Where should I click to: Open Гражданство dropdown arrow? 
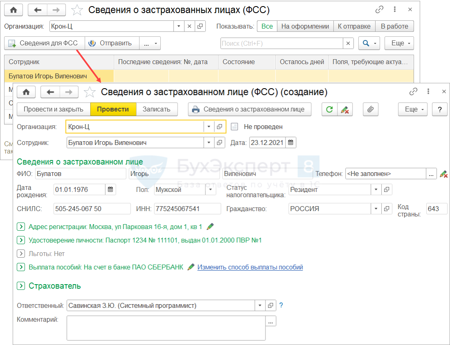tap(376, 209)
